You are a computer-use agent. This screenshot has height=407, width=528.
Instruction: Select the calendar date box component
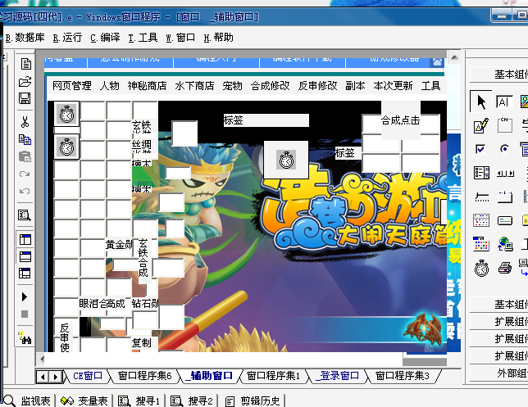[x=481, y=220]
